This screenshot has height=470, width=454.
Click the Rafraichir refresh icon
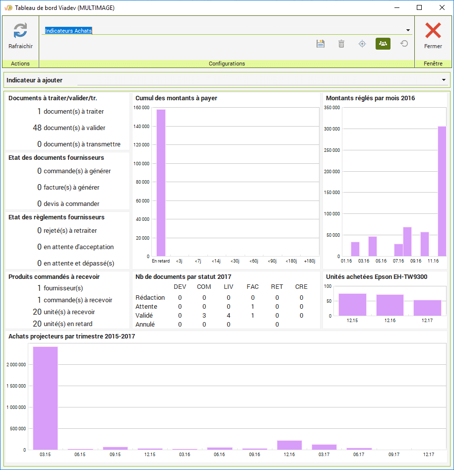(x=20, y=31)
